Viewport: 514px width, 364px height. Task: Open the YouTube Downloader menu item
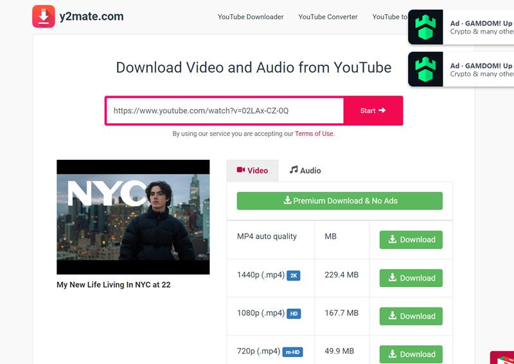(x=251, y=17)
